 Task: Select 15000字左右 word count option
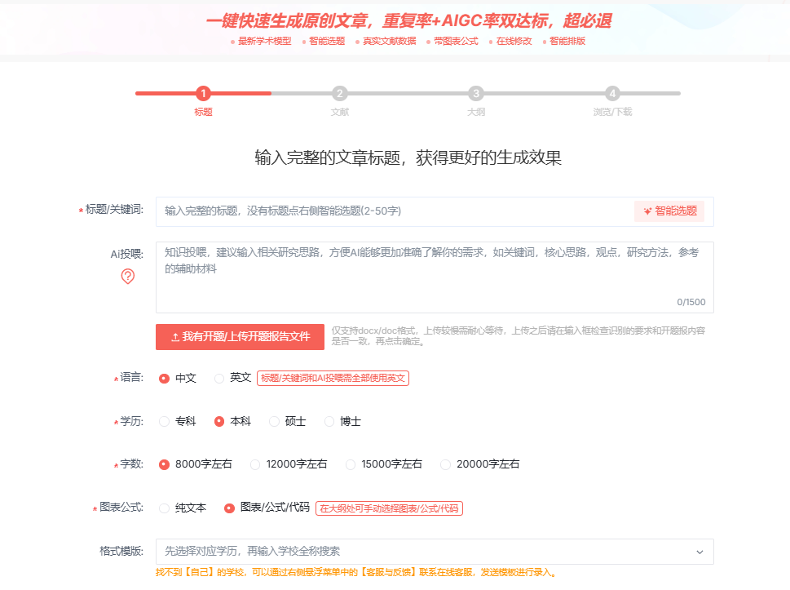pos(351,464)
